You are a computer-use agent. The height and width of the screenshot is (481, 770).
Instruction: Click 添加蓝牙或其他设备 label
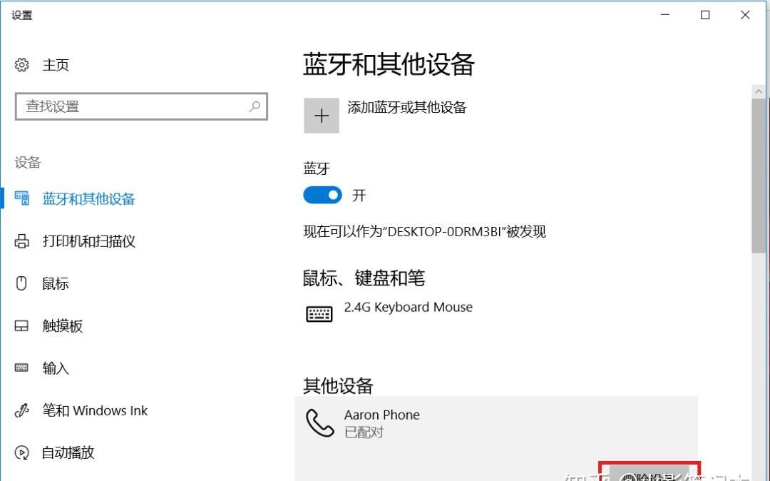[406, 107]
